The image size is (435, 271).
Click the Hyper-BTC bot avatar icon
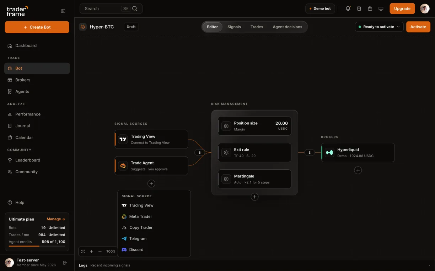click(x=83, y=27)
